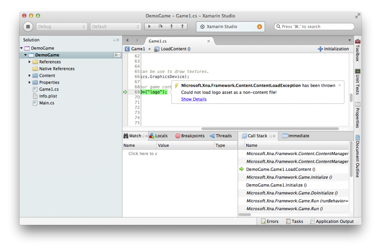Image resolution: width=381 pixels, height=252 pixels.
Task: Switch to the Watch tab
Action: click(132, 136)
